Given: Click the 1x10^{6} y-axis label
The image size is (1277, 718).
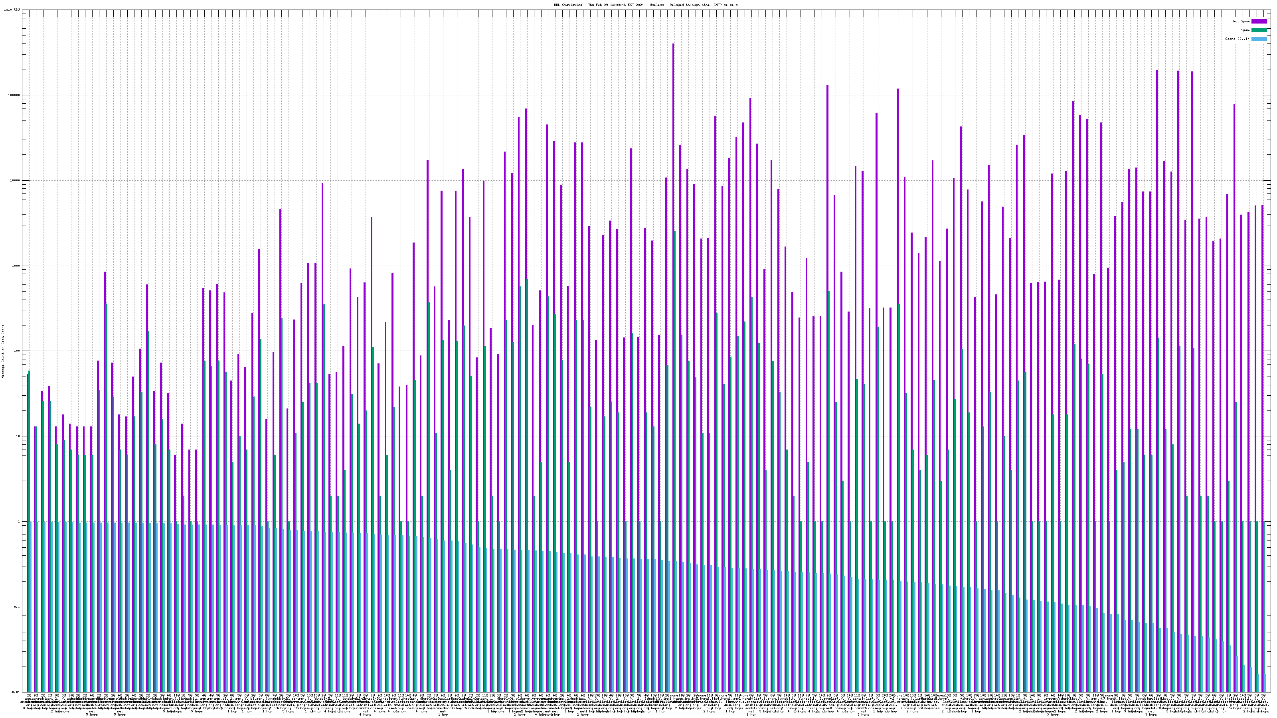Looking at the screenshot, I should click(x=12, y=10).
